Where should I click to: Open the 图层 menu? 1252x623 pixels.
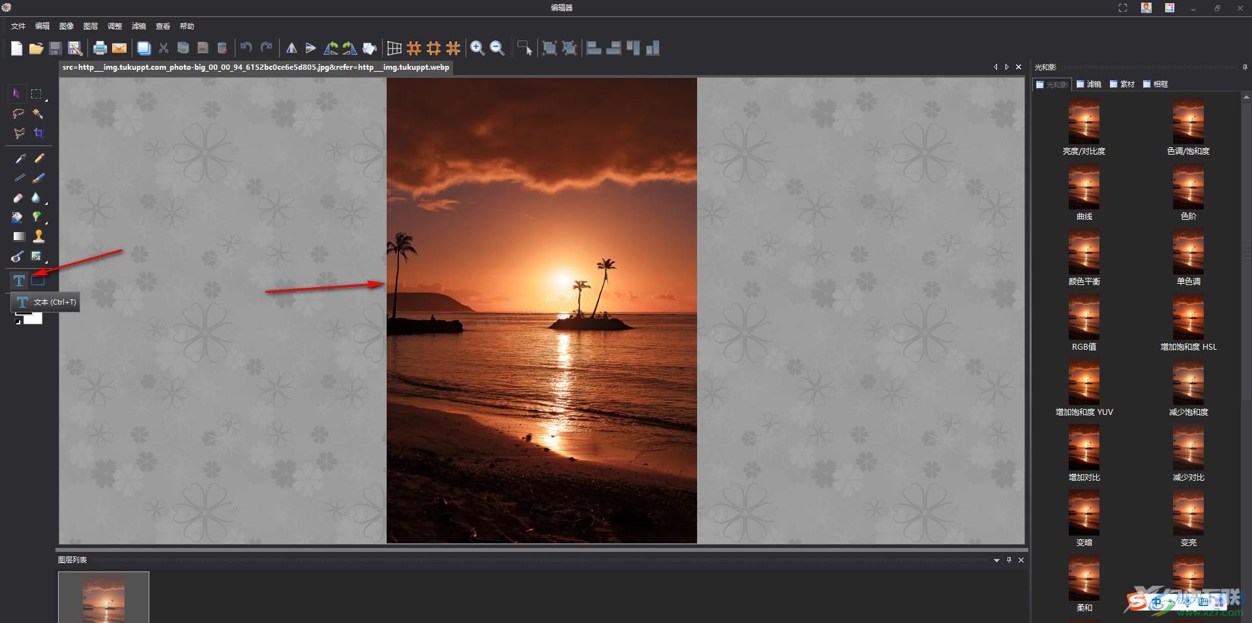pyautogui.click(x=91, y=26)
